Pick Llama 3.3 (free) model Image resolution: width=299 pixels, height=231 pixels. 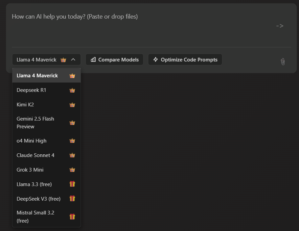[x=46, y=184]
